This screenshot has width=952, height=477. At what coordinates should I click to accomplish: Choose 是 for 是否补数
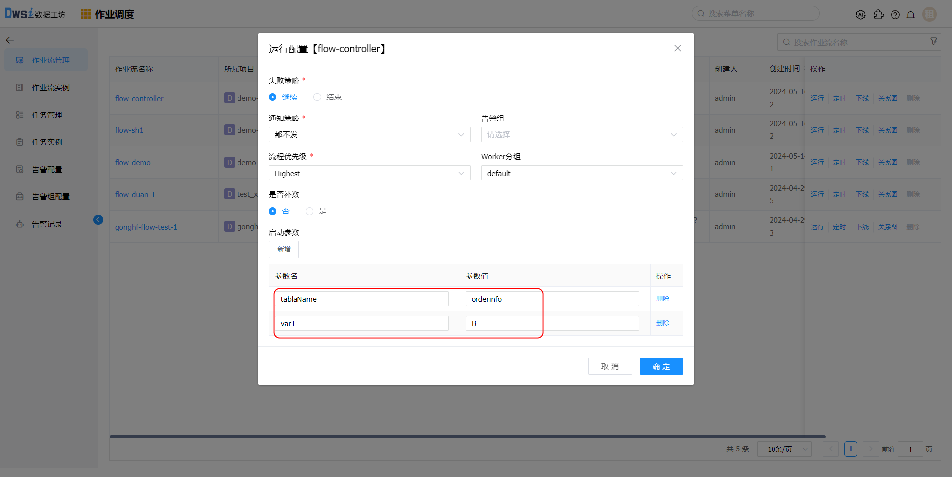coord(310,211)
